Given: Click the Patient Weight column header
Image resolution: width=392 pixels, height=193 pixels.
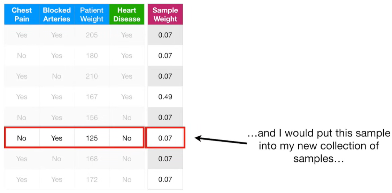Looking at the screenshot, I should click(x=92, y=15).
